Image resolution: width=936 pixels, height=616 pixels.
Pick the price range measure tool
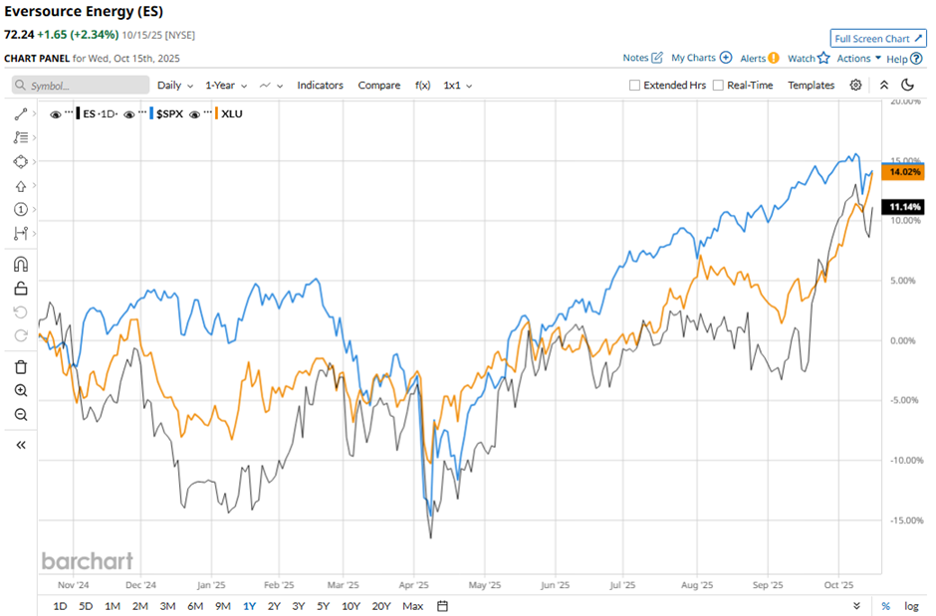click(x=20, y=233)
